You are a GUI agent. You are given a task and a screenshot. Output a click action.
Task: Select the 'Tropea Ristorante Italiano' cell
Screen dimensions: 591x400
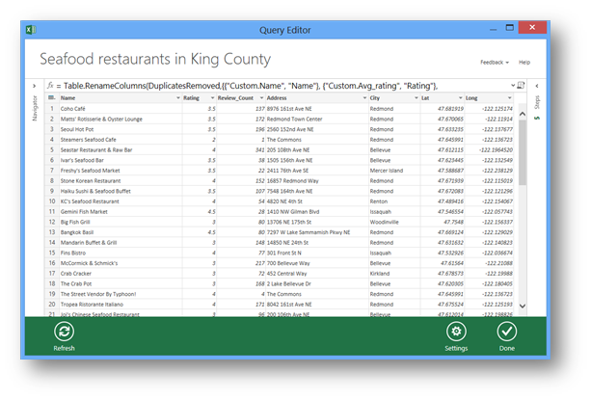[121, 305]
